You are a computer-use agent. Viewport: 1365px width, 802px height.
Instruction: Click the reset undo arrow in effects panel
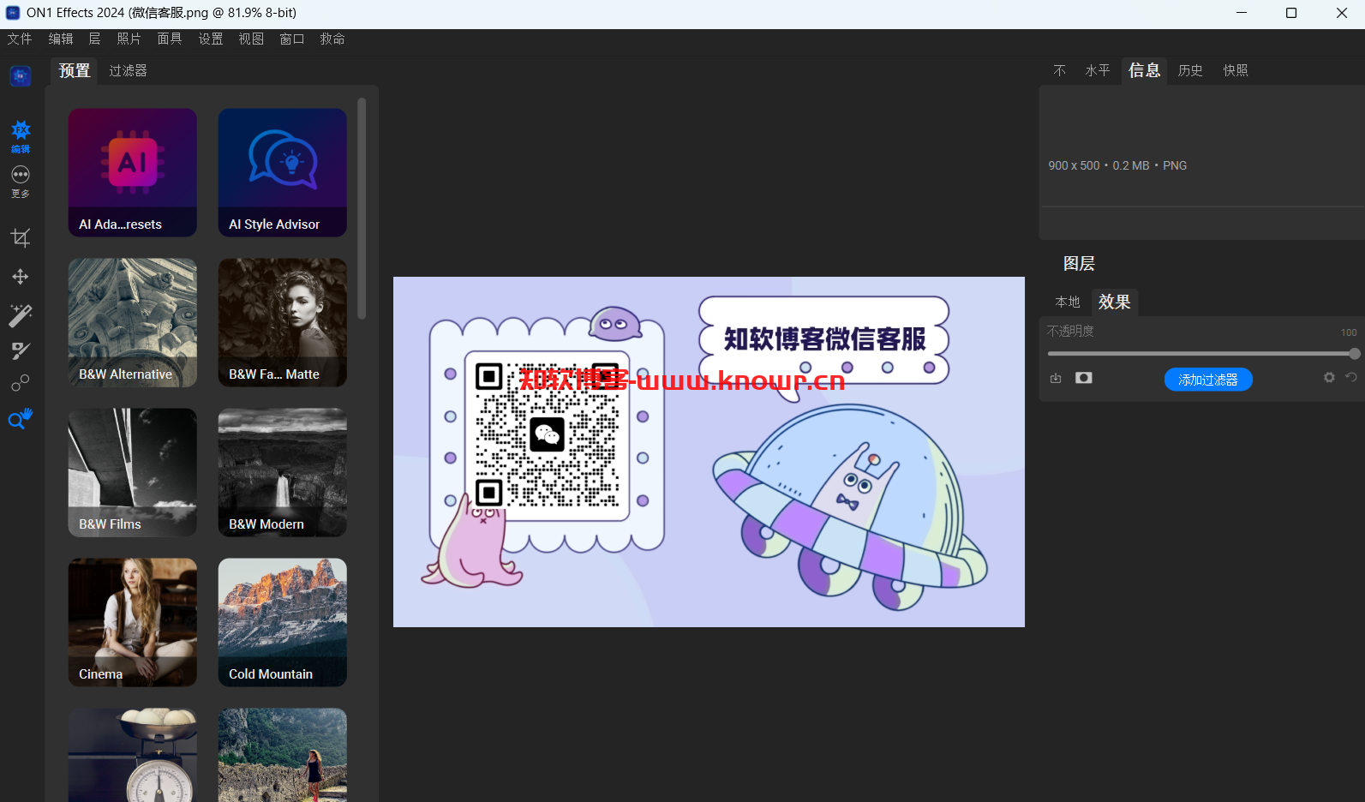(x=1351, y=377)
